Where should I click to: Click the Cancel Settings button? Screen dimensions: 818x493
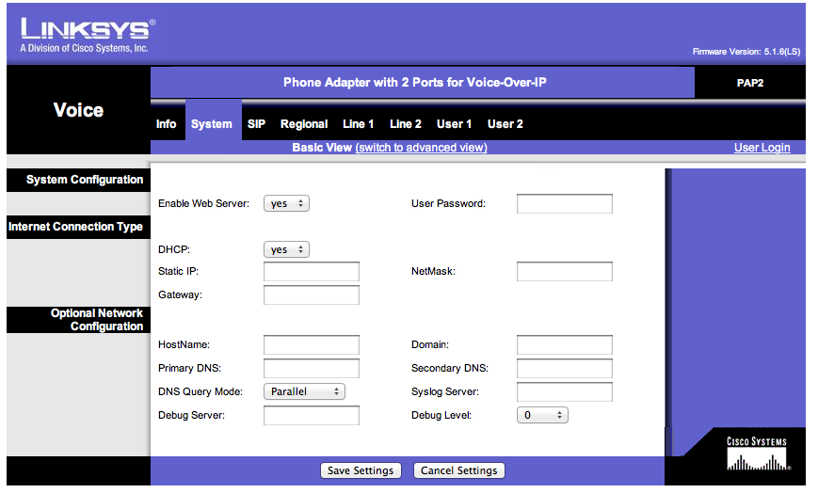(x=459, y=470)
